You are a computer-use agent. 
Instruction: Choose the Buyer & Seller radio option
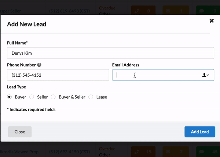coord(53,97)
